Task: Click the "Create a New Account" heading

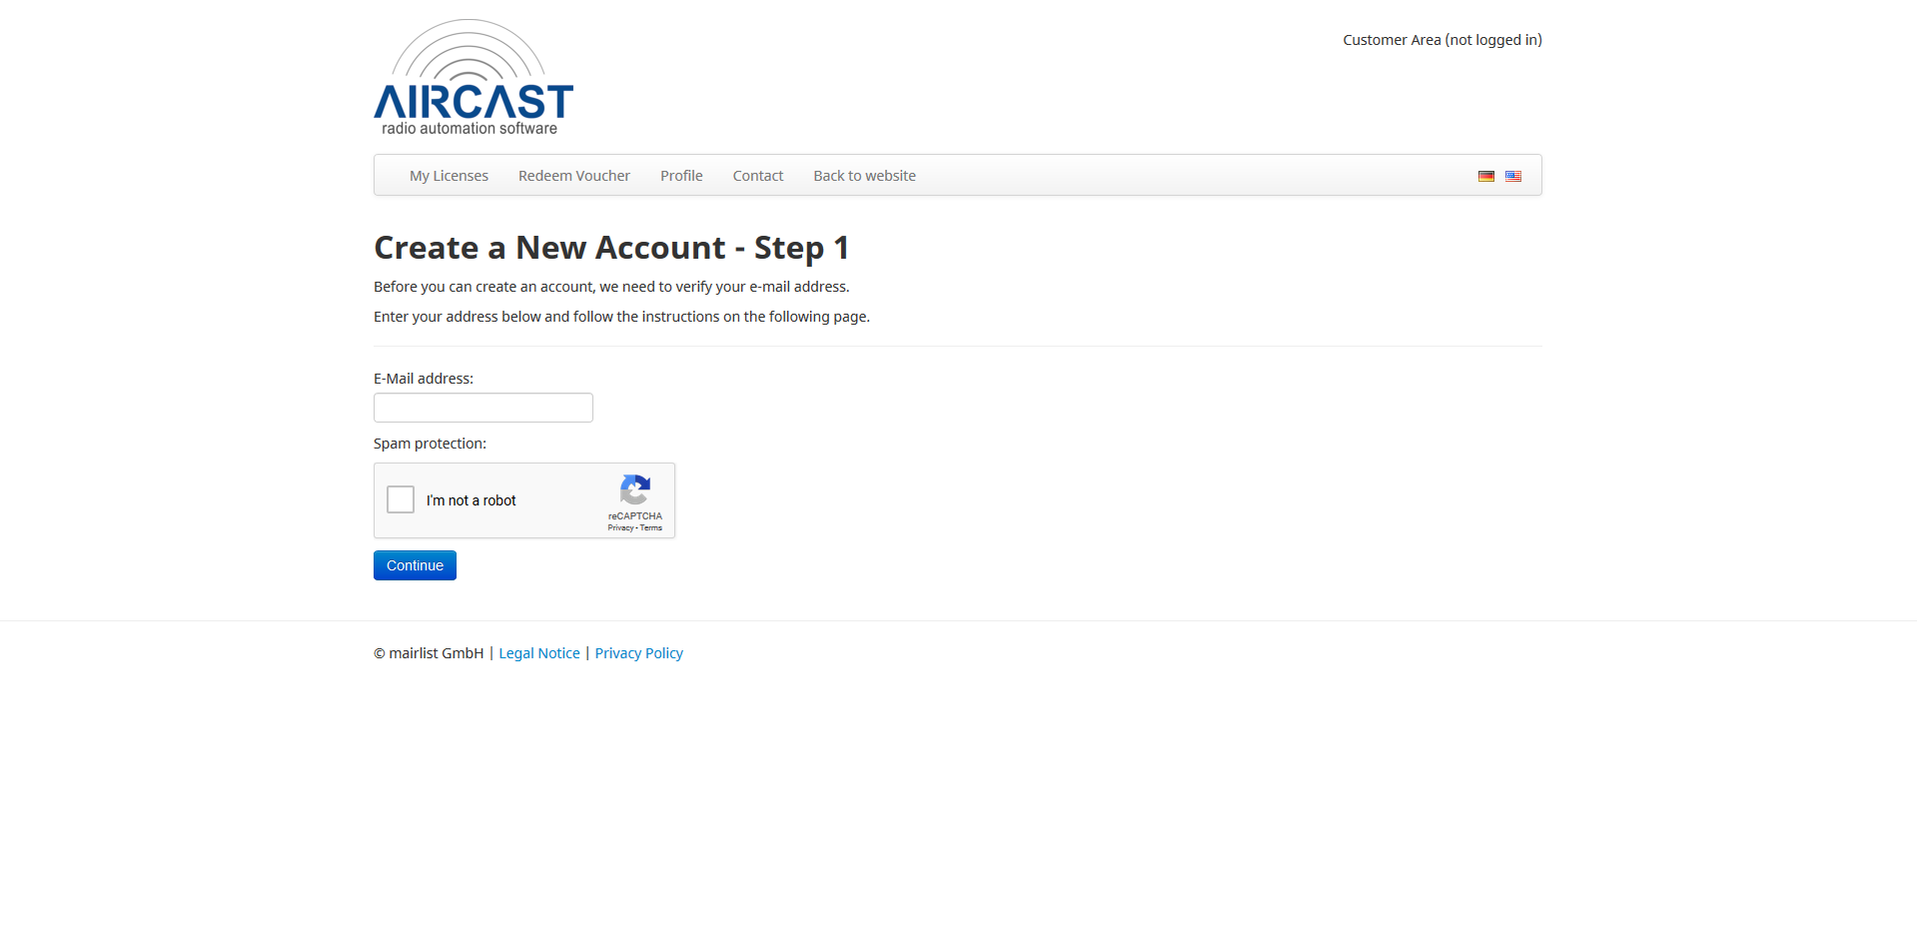Action: coord(611,248)
